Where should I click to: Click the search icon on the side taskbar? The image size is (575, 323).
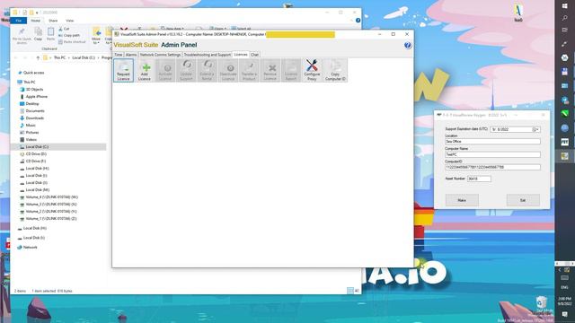click(x=565, y=18)
